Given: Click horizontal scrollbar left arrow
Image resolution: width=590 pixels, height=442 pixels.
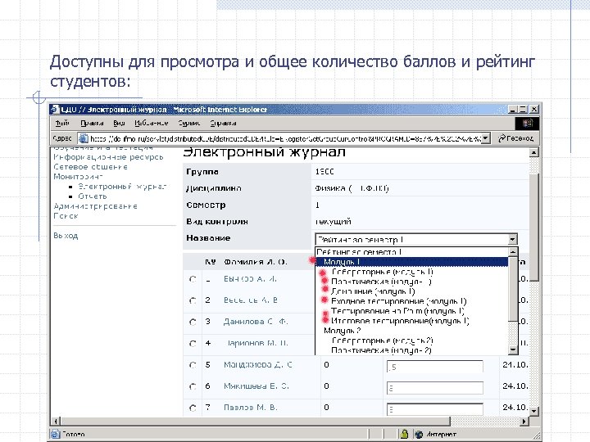Looking at the screenshot, I should (x=56, y=422).
